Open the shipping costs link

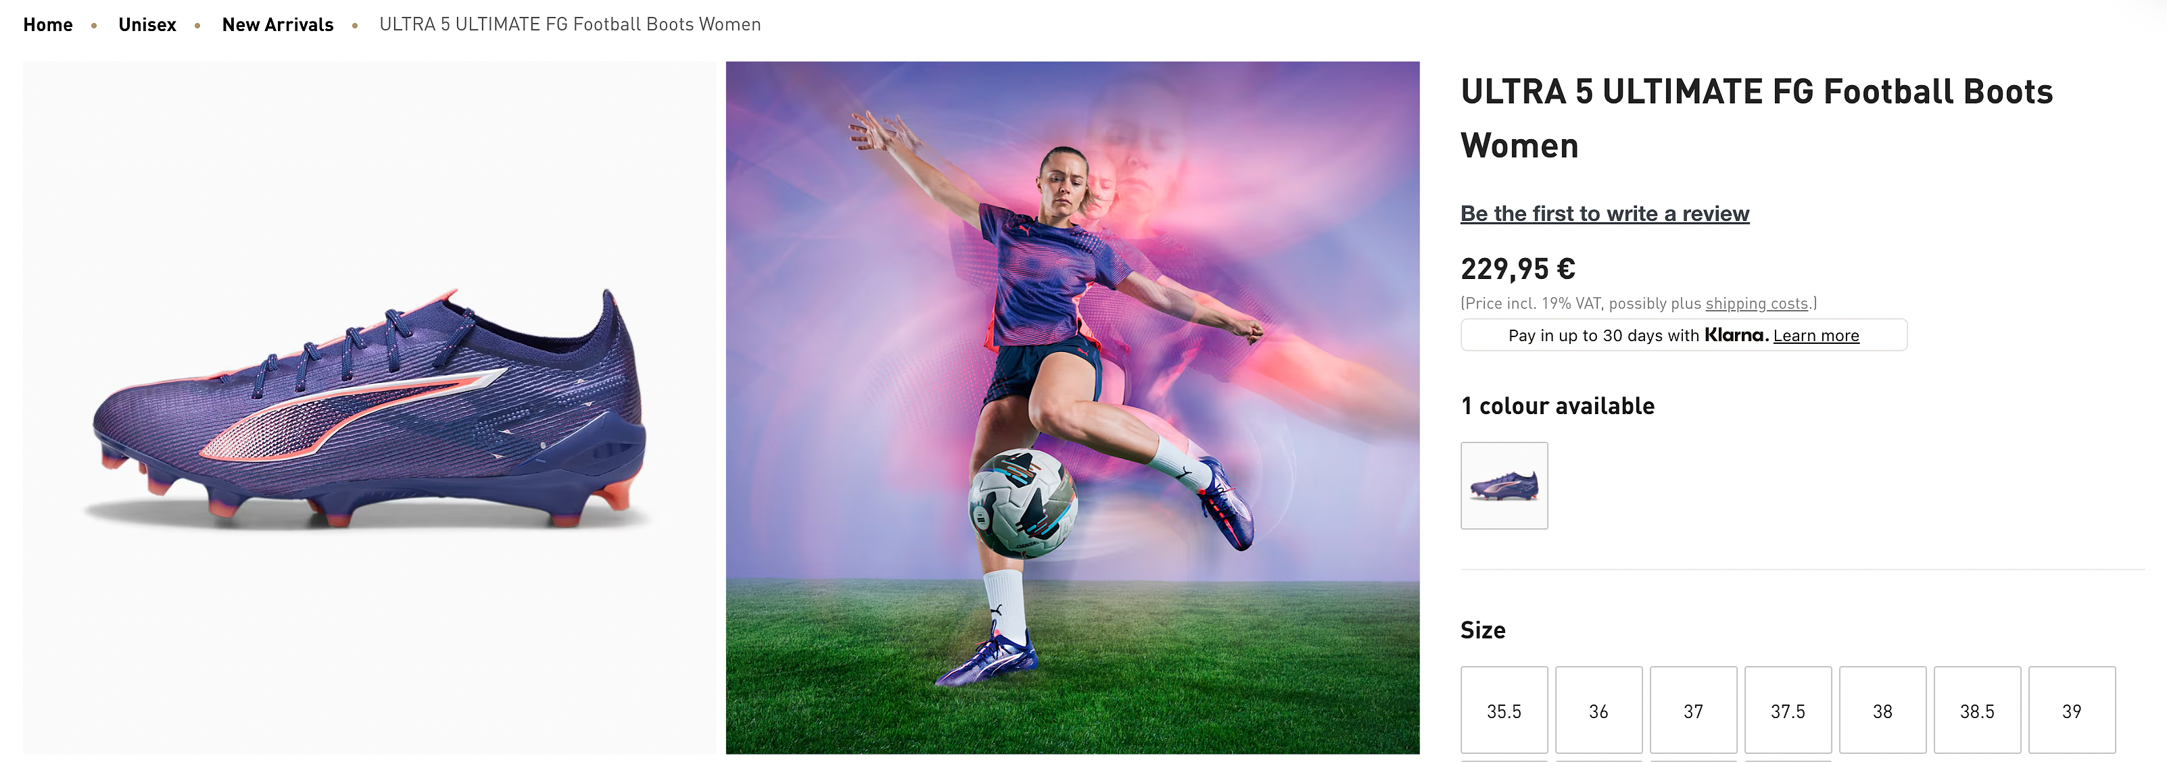click(x=1757, y=303)
